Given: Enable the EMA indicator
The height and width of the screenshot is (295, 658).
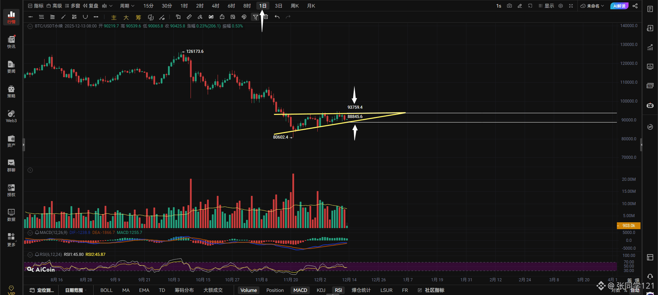Looking at the screenshot, I should [x=144, y=290].
